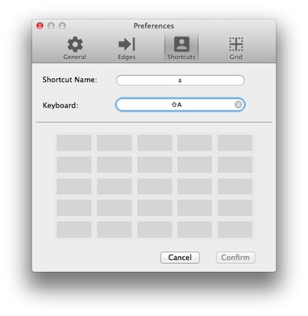Select the top row middle grid cell

pos(154,143)
